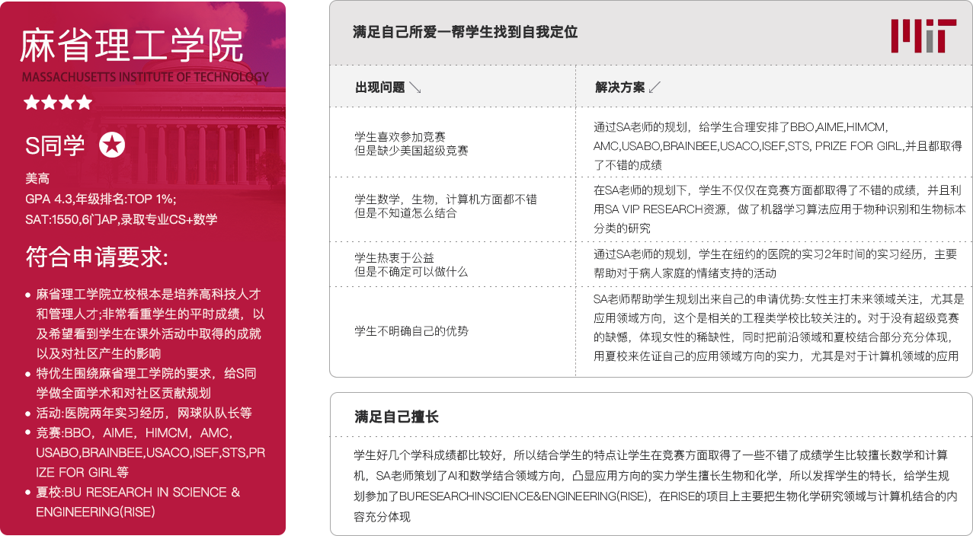Click the arrow icon next to 解决方案

click(x=655, y=87)
